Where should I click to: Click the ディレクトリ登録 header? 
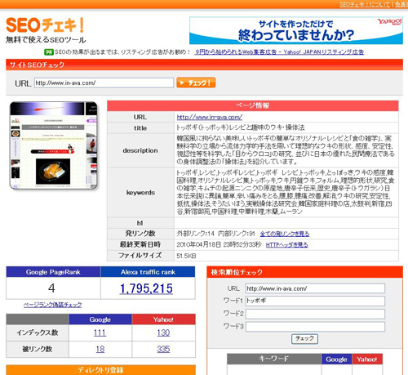tap(100, 370)
